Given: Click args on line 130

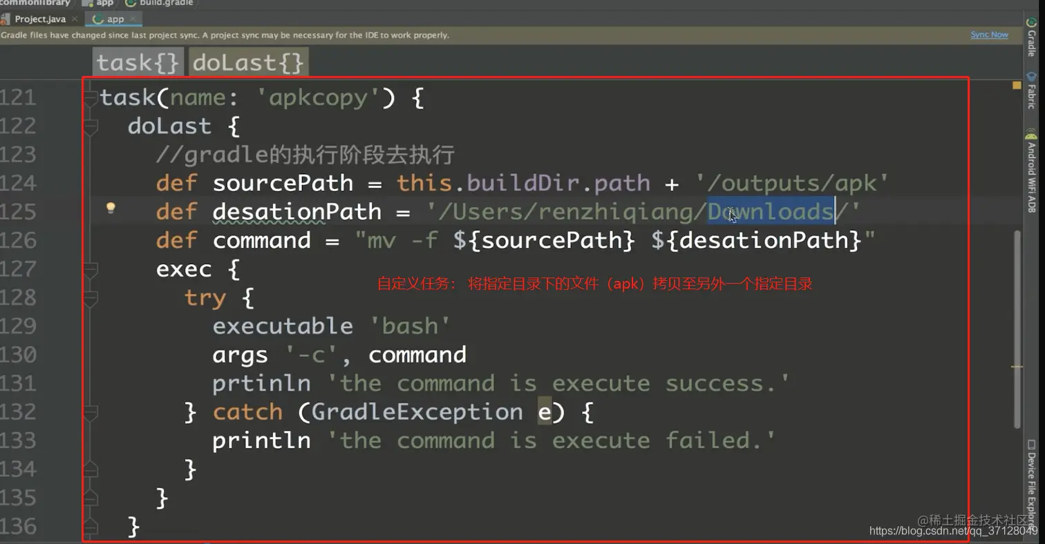Looking at the screenshot, I should [241, 355].
